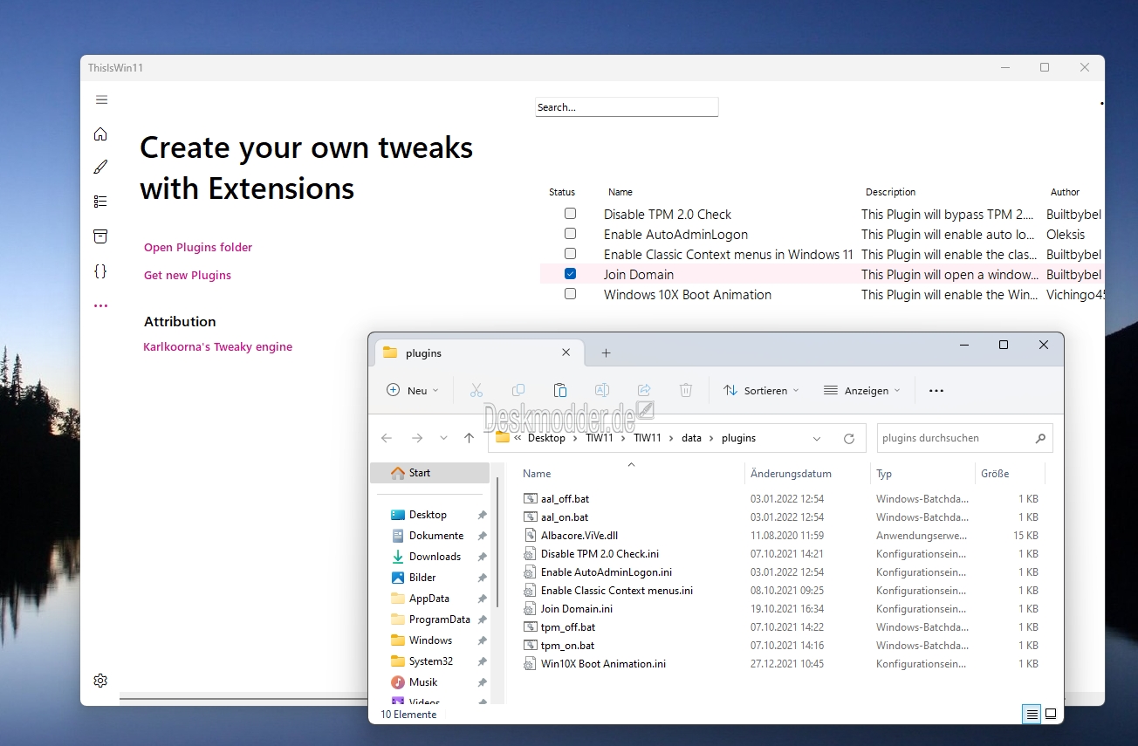1138x746 pixels.
Task: Go to the Home page icon in sidebar
Action: pyautogui.click(x=100, y=133)
